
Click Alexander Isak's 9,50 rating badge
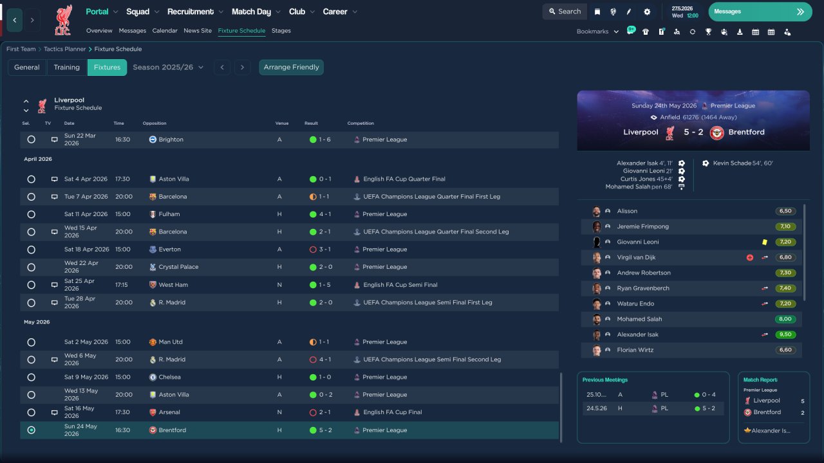coord(785,334)
